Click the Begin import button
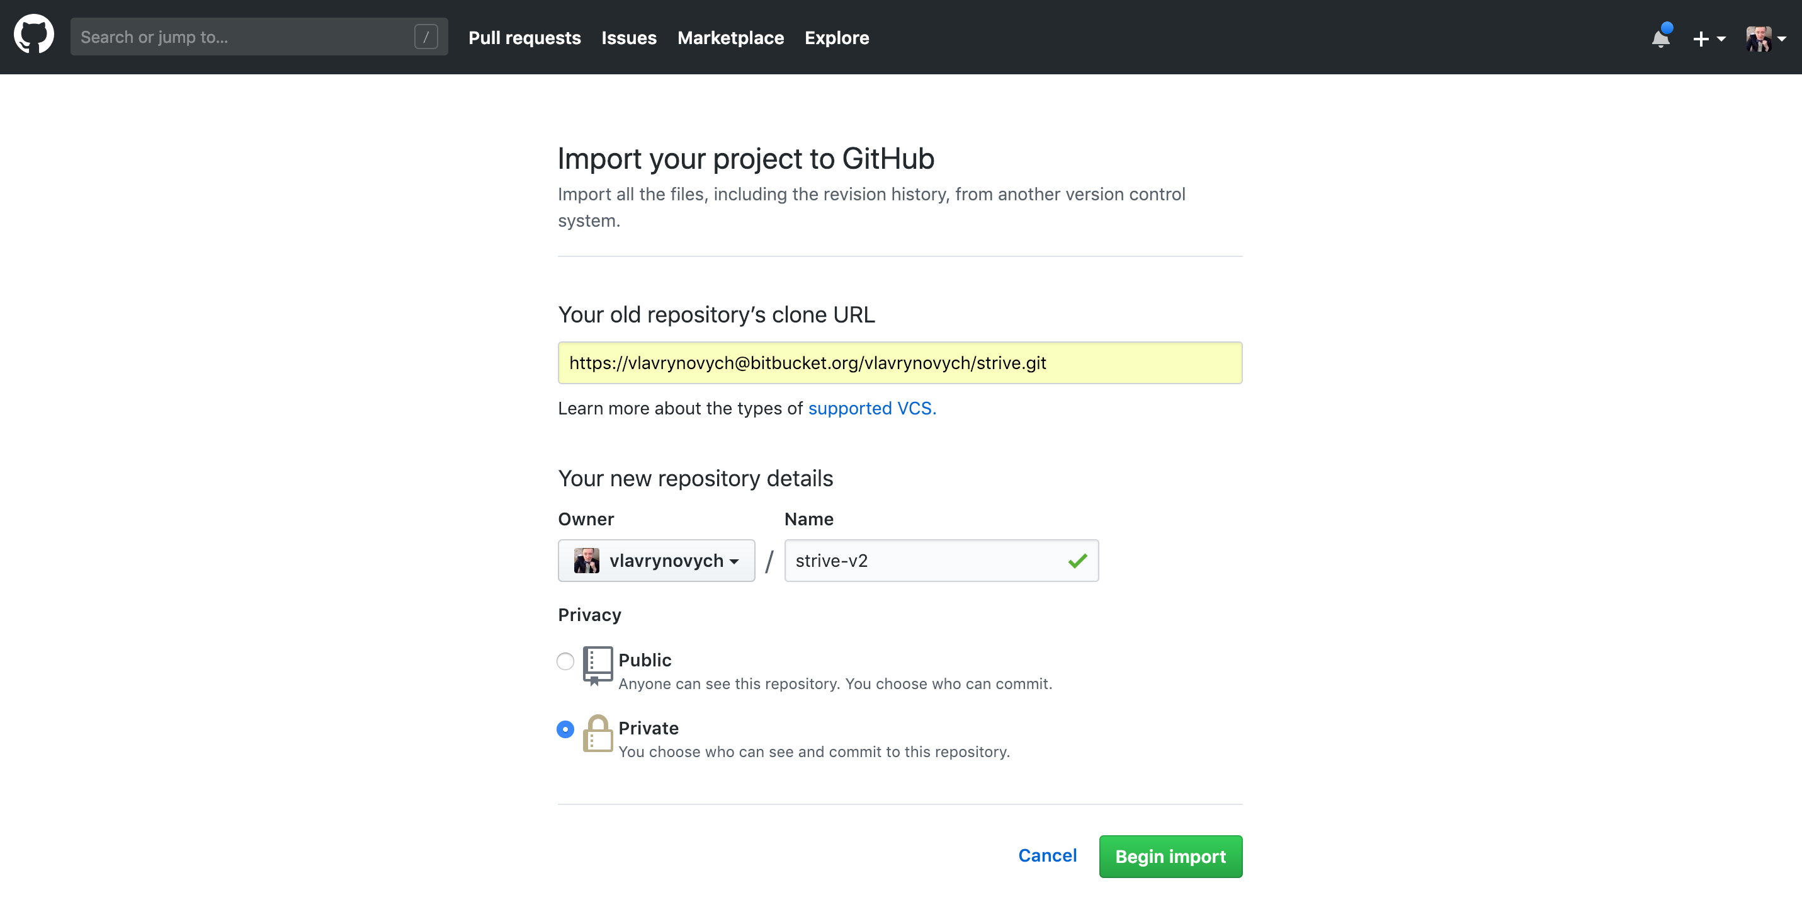 (1170, 856)
